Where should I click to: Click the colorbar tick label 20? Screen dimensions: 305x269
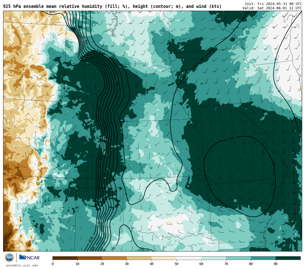(x=102, y=264)
